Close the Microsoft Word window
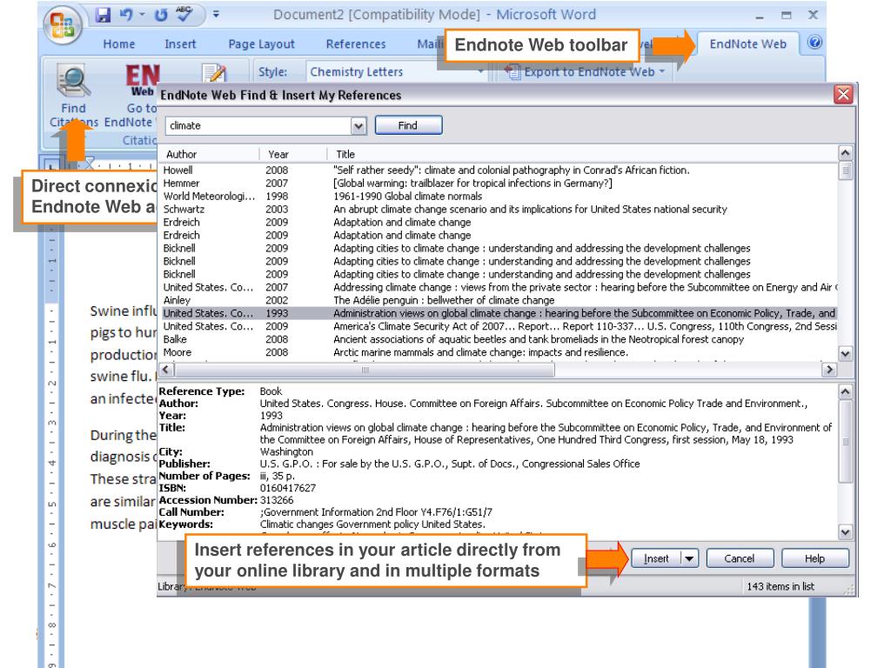 pyautogui.click(x=814, y=15)
